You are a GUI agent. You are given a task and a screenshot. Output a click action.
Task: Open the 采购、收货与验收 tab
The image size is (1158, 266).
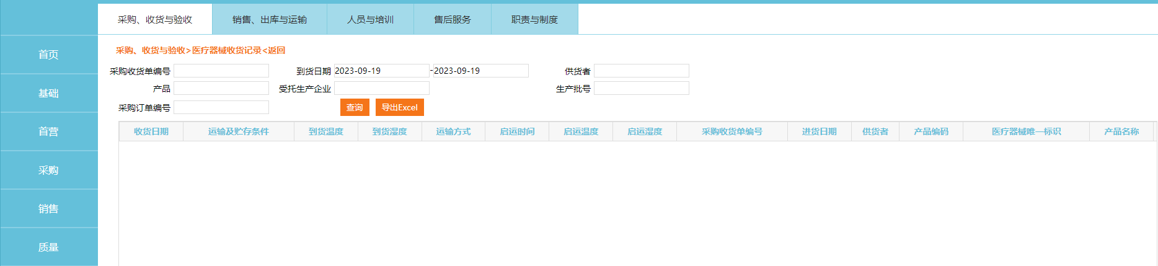[155, 19]
